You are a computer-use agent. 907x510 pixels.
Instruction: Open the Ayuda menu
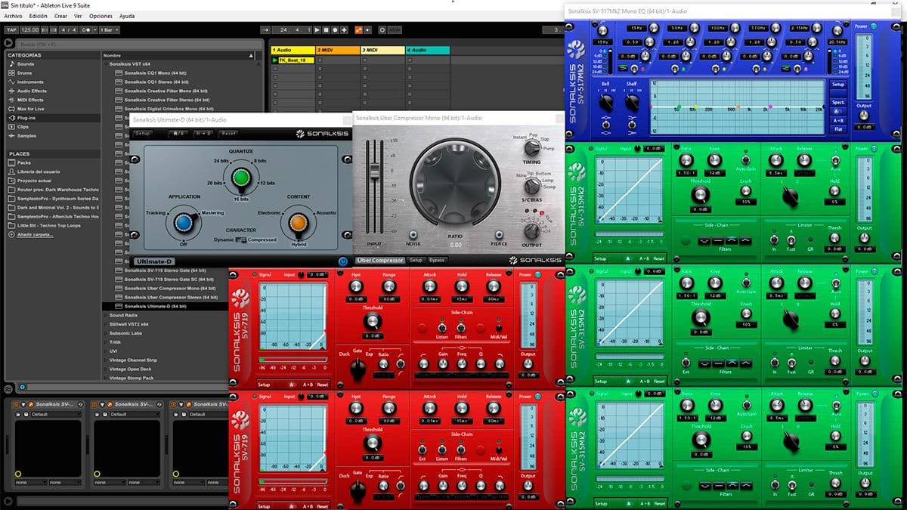pyautogui.click(x=127, y=16)
